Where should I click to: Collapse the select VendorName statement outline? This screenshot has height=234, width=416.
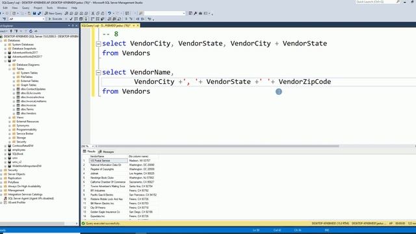click(x=98, y=72)
